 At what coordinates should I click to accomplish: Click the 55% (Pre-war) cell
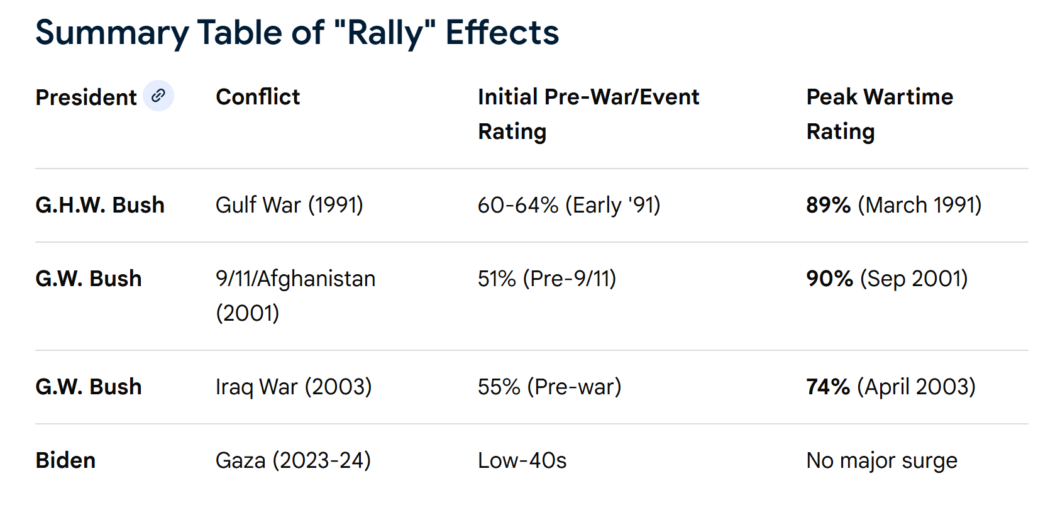pyautogui.click(x=549, y=387)
